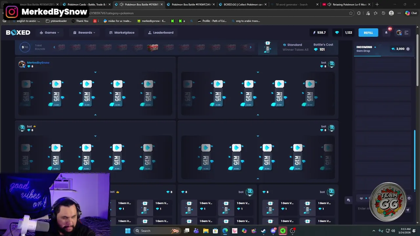The image size is (420, 236).
Task: Open the volume control in tray
Action: click(x=393, y=231)
